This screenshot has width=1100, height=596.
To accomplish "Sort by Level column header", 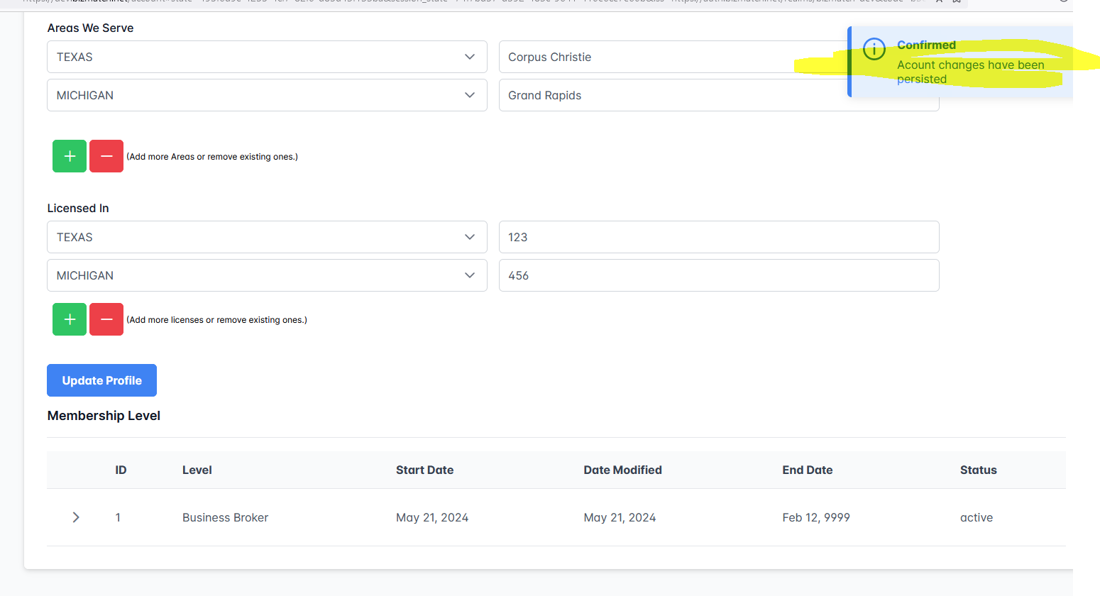I will (x=197, y=470).
